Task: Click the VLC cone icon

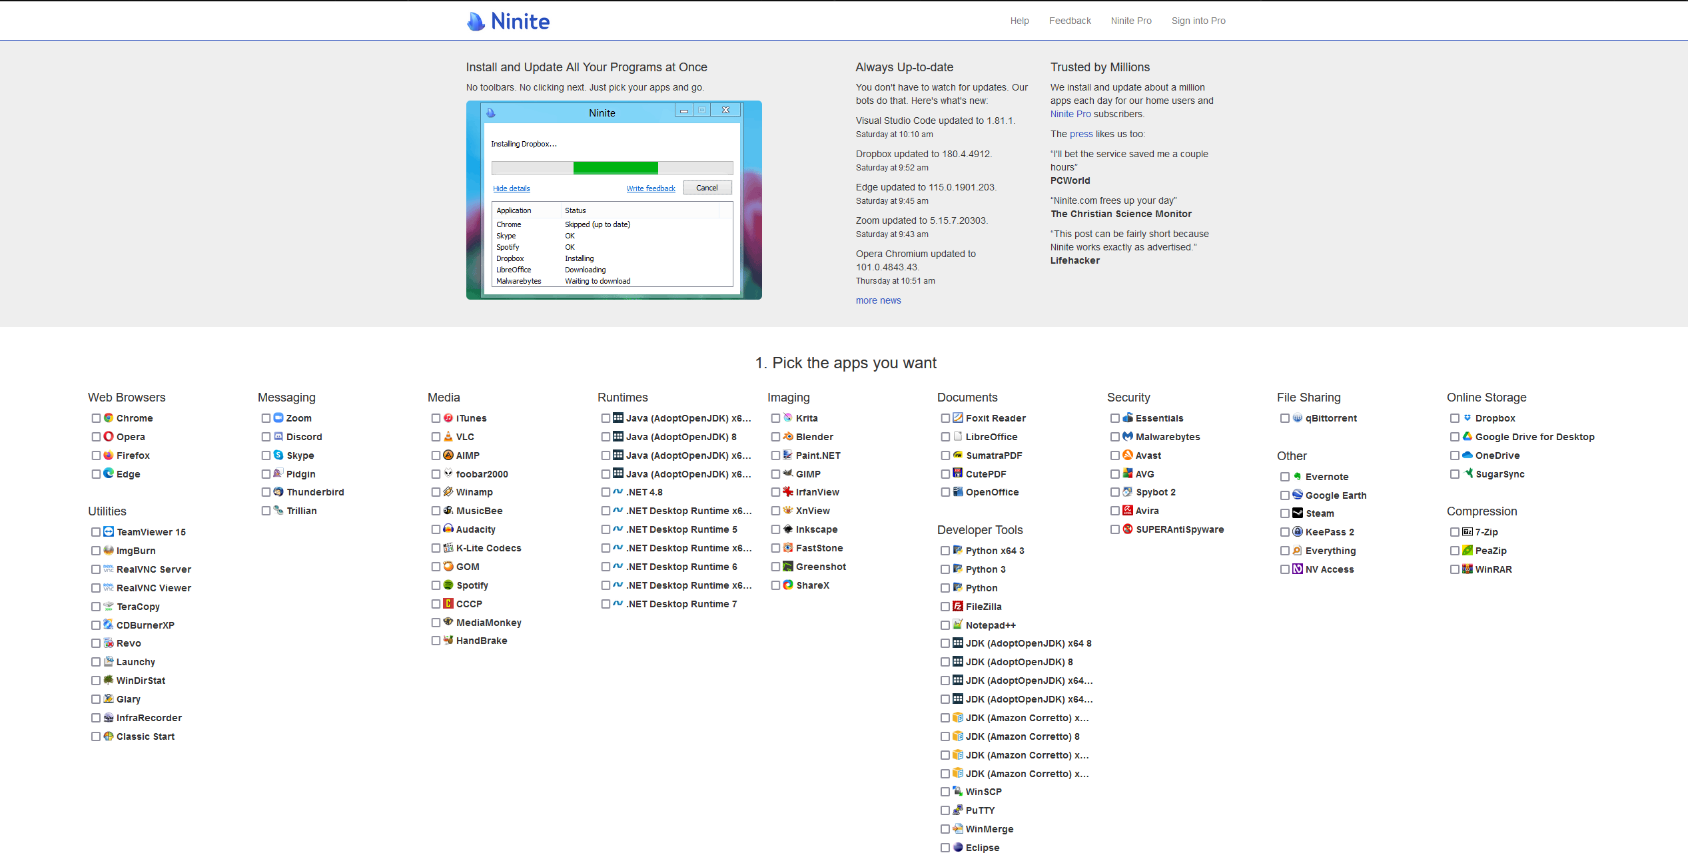Action: [x=448, y=437]
